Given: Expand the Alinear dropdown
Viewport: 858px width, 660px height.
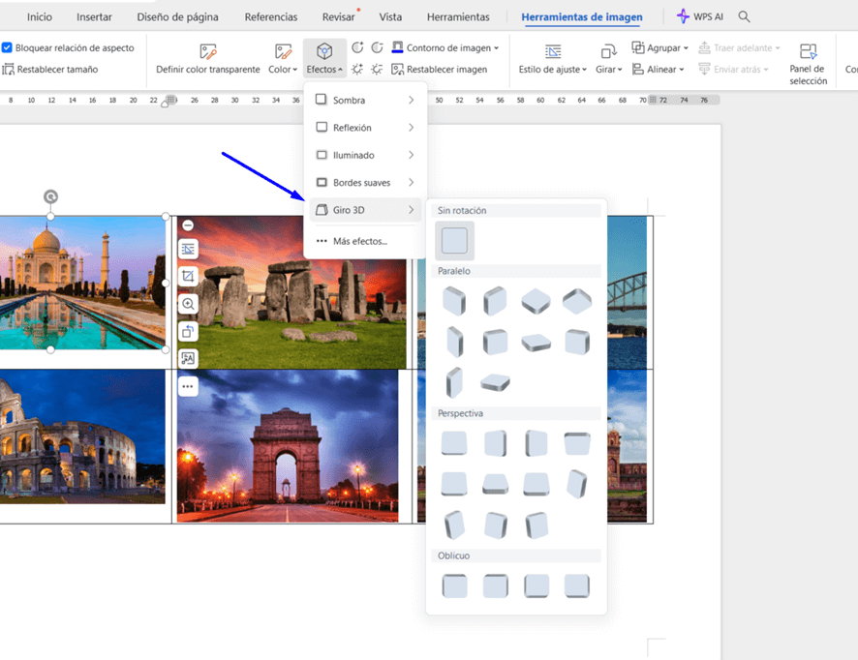Looking at the screenshot, I should click(x=659, y=70).
